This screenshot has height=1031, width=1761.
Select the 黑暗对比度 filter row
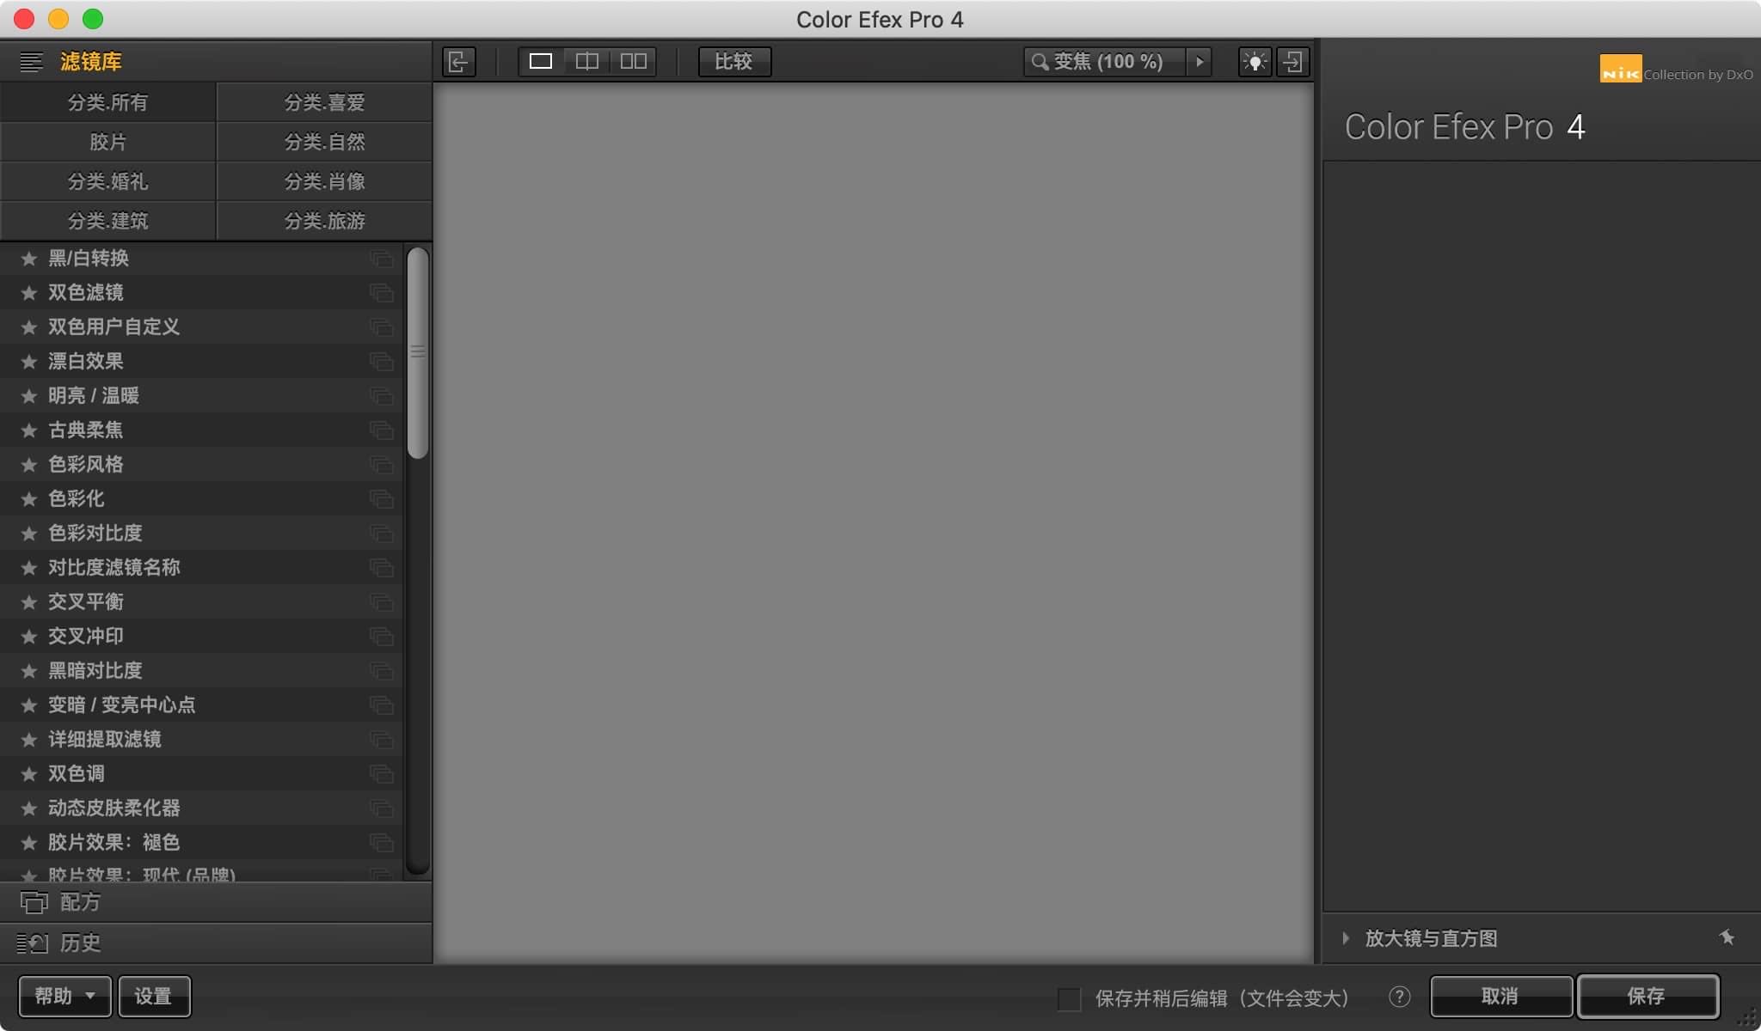pos(201,670)
